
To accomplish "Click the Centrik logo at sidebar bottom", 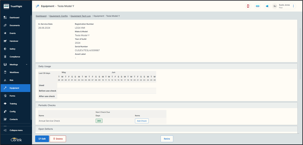I will [16, 140].
